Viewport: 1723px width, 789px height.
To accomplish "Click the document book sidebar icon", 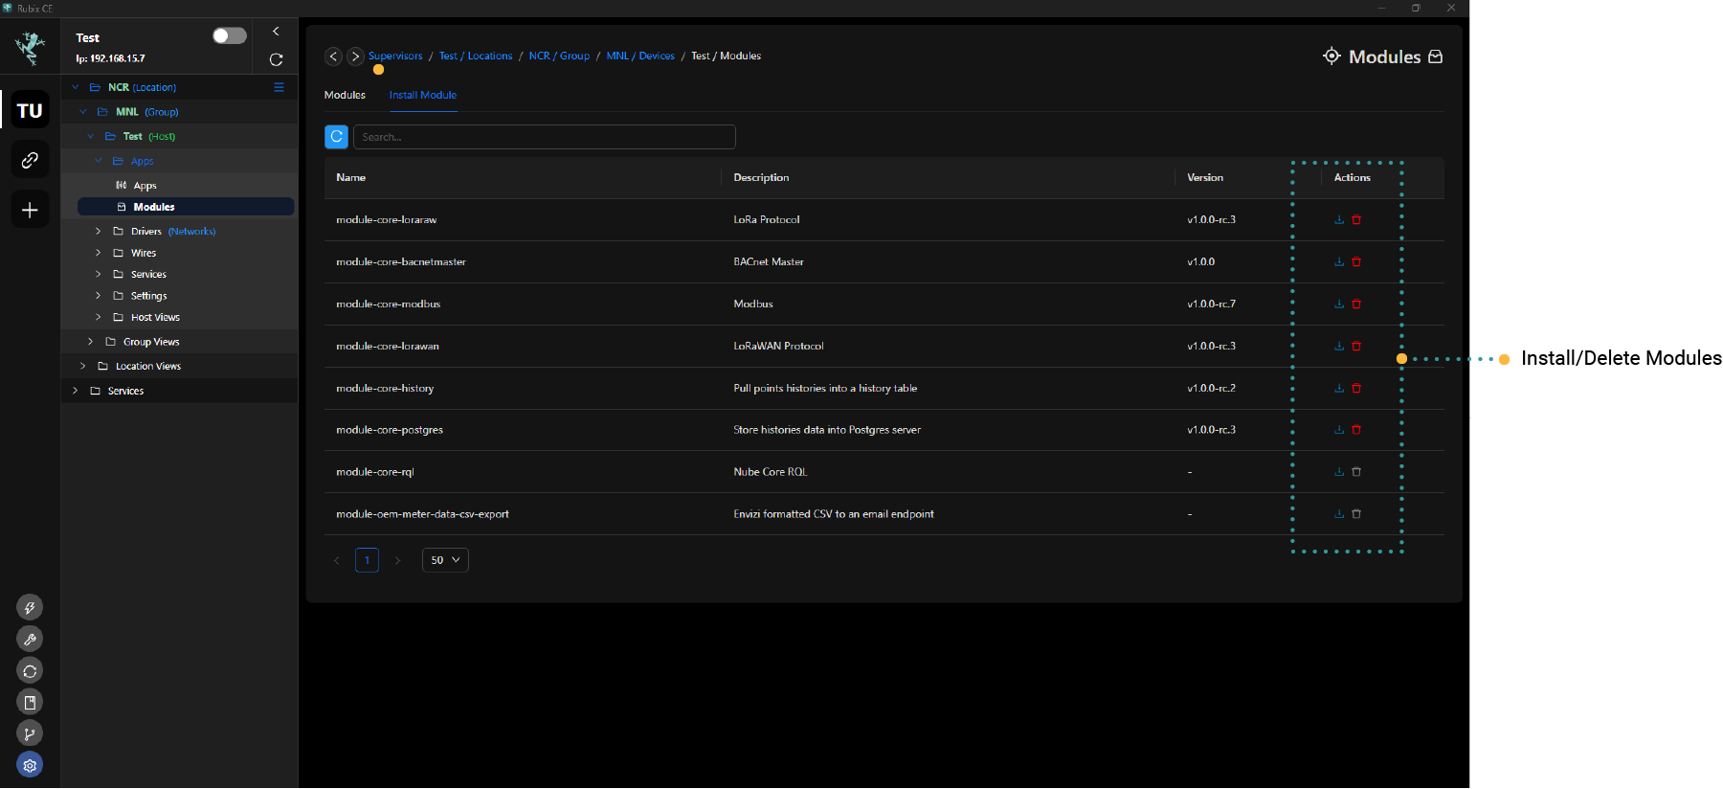I will click(30, 702).
